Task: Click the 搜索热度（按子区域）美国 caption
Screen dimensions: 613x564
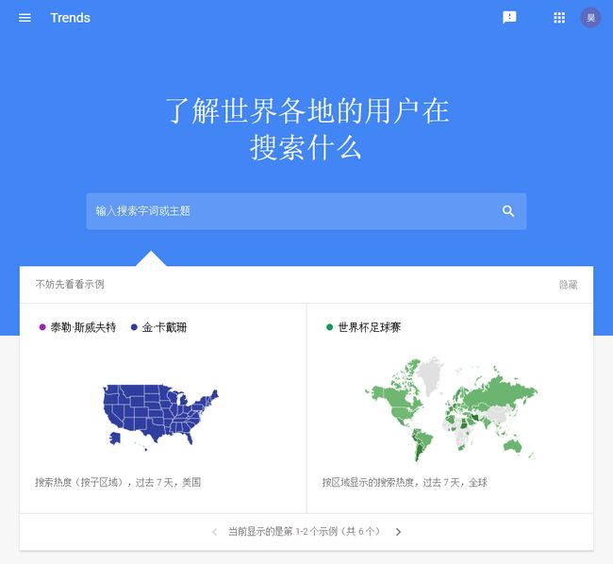Action: point(118,482)
